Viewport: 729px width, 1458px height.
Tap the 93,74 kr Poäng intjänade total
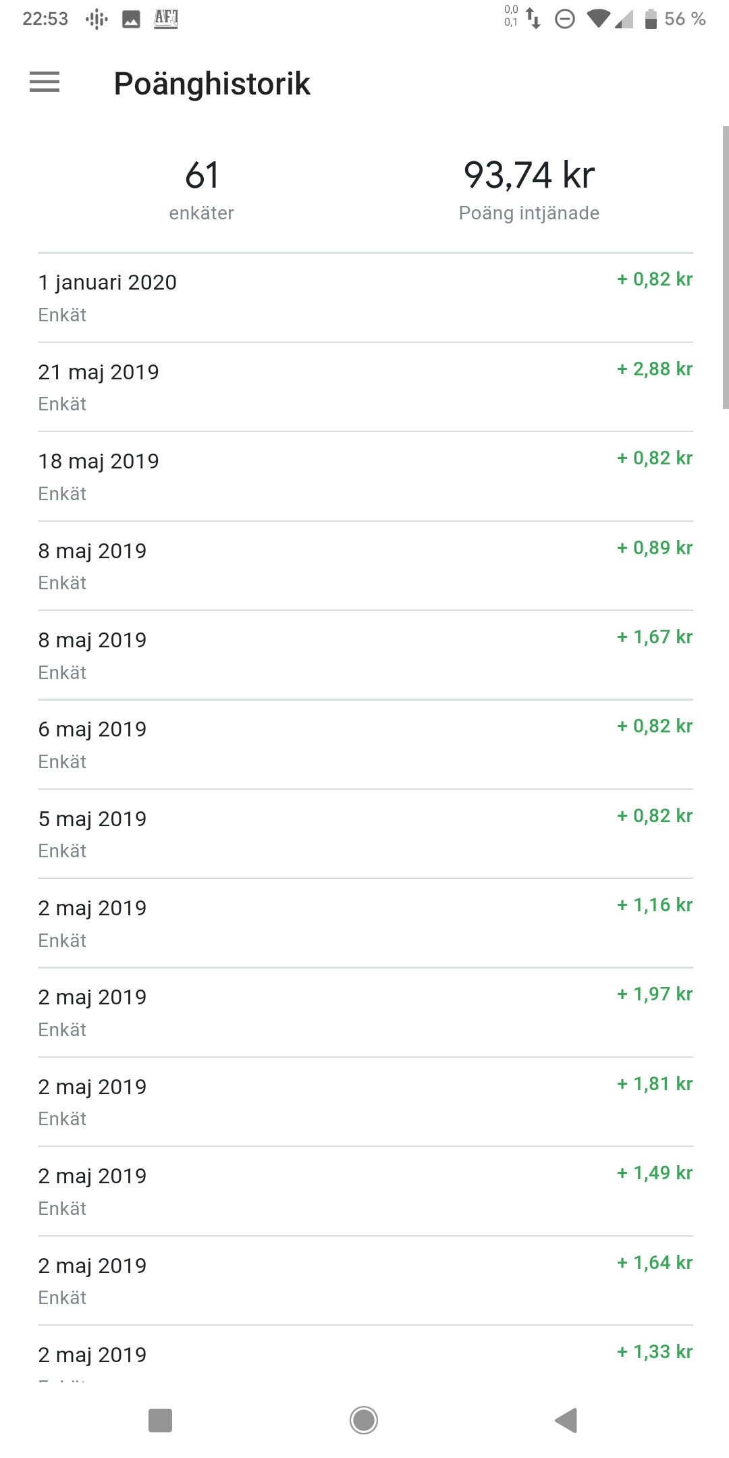[x=529, y=190]
